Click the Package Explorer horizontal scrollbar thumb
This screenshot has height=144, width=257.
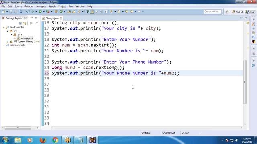tap(18, 128)
